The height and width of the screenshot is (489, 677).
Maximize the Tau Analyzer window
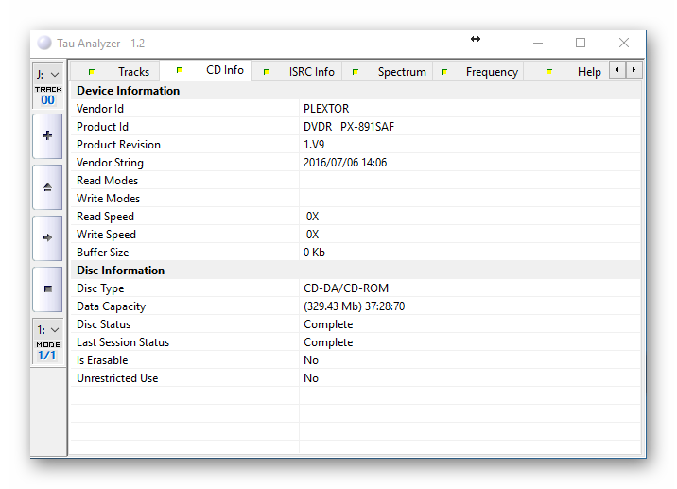[x=581, y=44]
